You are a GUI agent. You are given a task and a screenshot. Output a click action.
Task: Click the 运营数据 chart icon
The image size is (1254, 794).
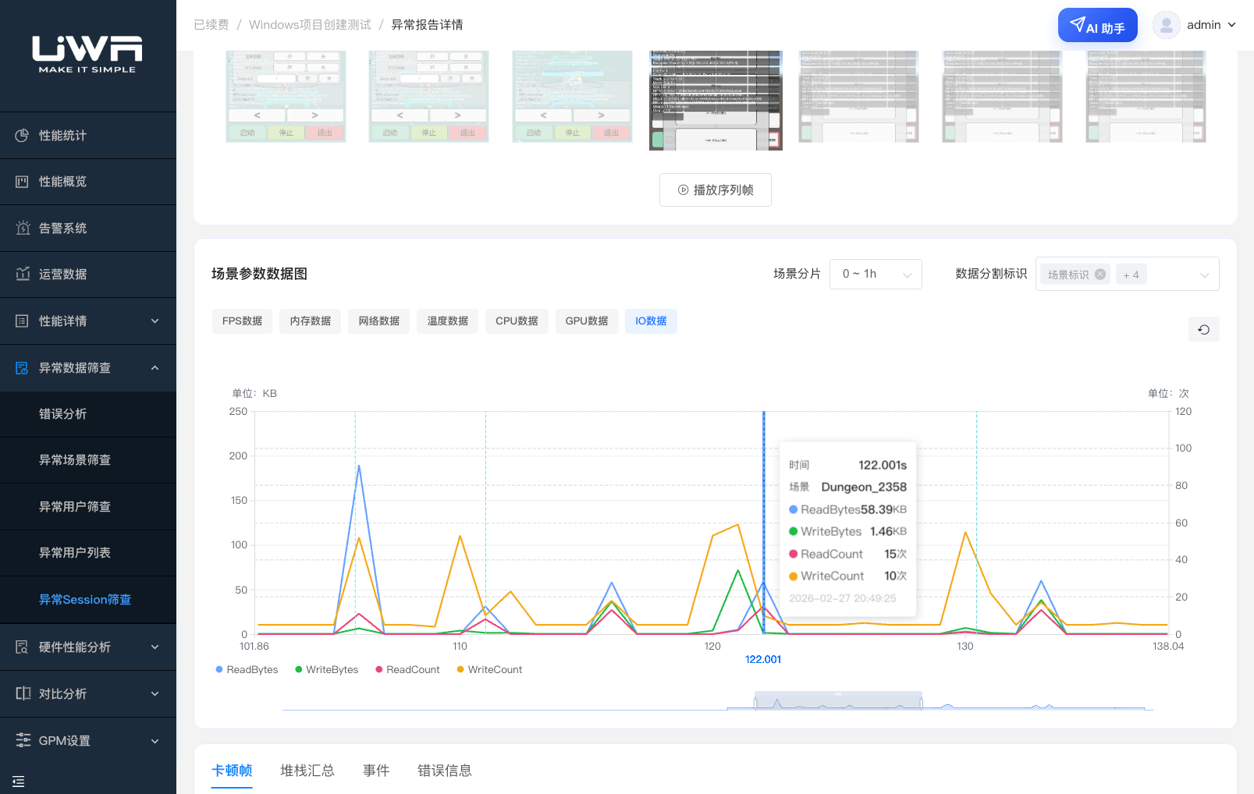(x=22, y=274)
